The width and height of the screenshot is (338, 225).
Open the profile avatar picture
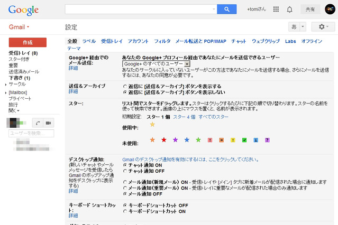(330, 10)
